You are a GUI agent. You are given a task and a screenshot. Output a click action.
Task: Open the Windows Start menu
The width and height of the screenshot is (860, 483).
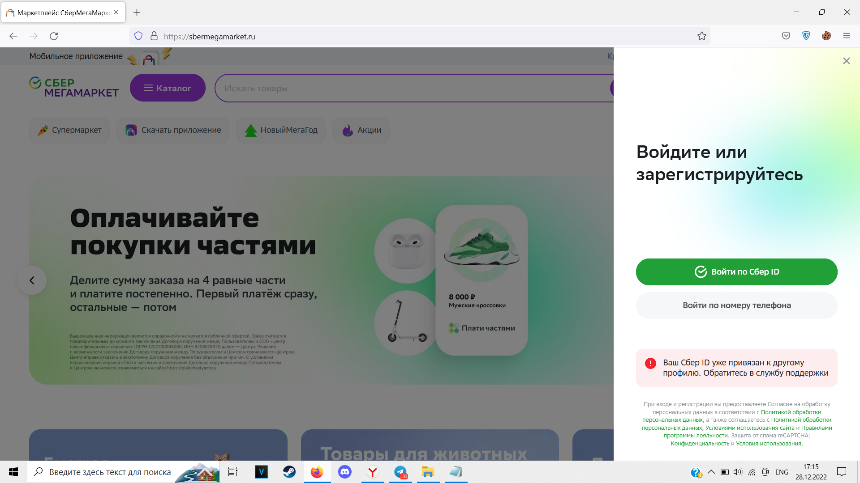click(x=13, y=472)
